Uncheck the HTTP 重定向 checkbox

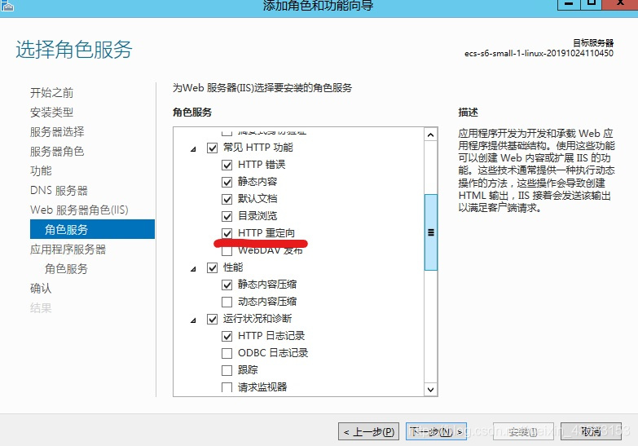tap(227, 233)
